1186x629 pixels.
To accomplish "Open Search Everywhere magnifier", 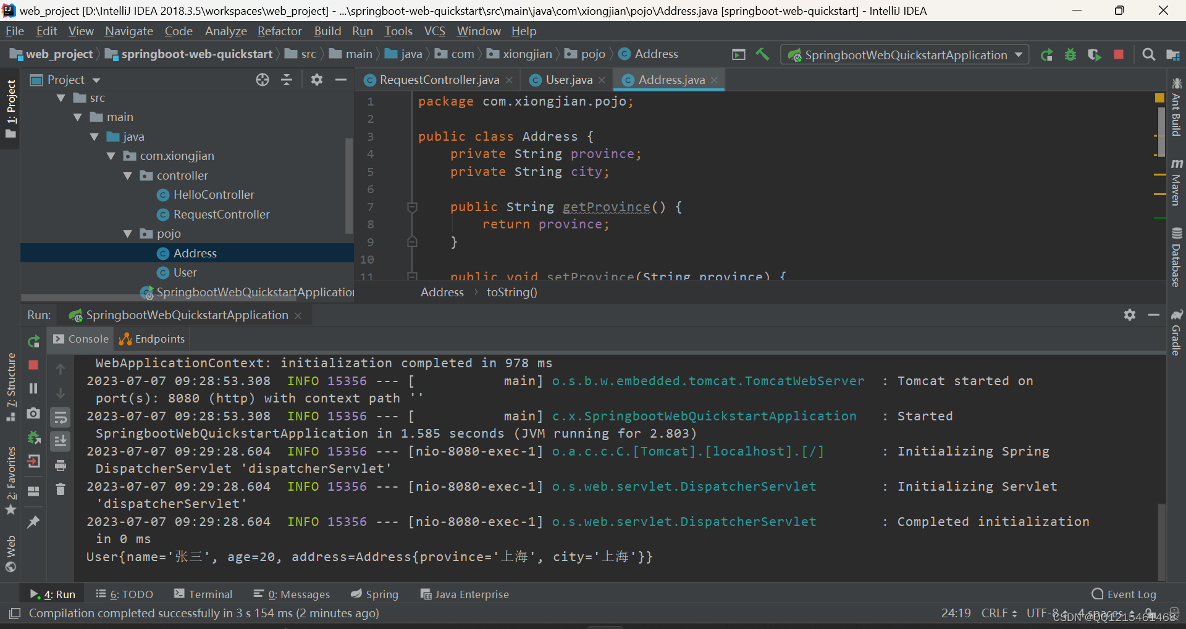I will [x=1149, y=54].
